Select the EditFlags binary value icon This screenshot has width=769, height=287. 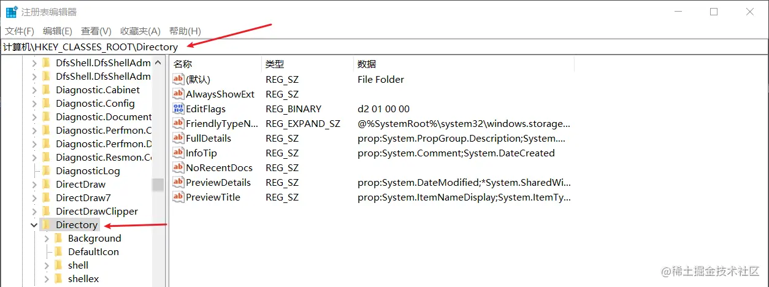tap(178, 109)
